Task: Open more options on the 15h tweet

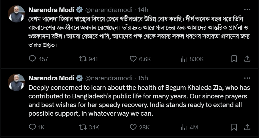Action: pyautogui.click(x=247, y=78)
